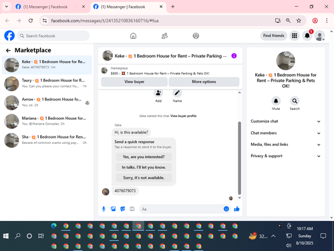Open Sha conversation in the list

(x=47, y=141)
